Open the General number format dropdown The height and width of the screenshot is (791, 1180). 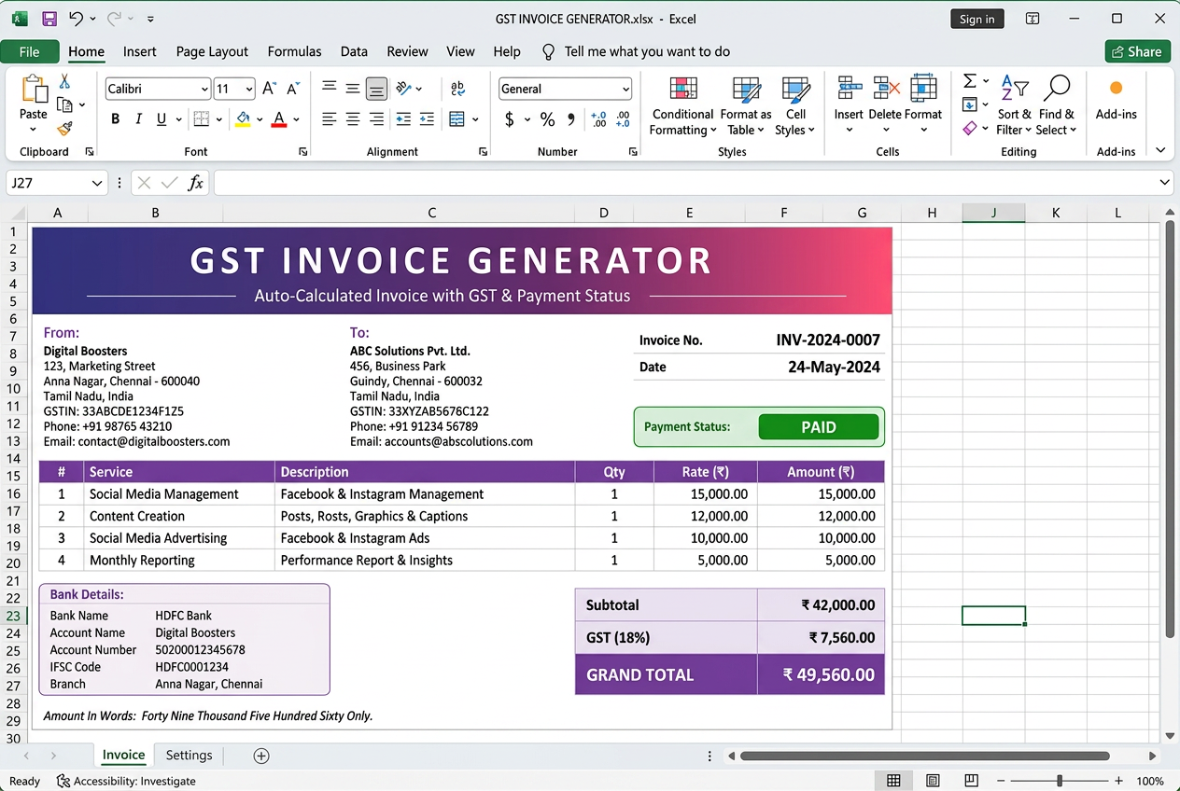tap(625, 90)
